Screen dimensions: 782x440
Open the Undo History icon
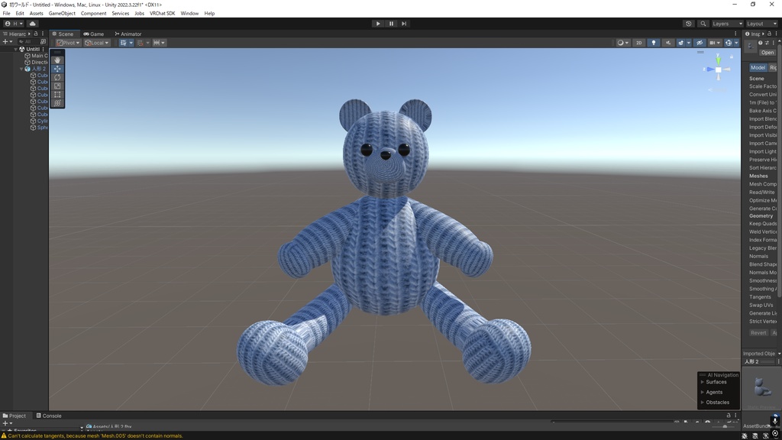689,24
